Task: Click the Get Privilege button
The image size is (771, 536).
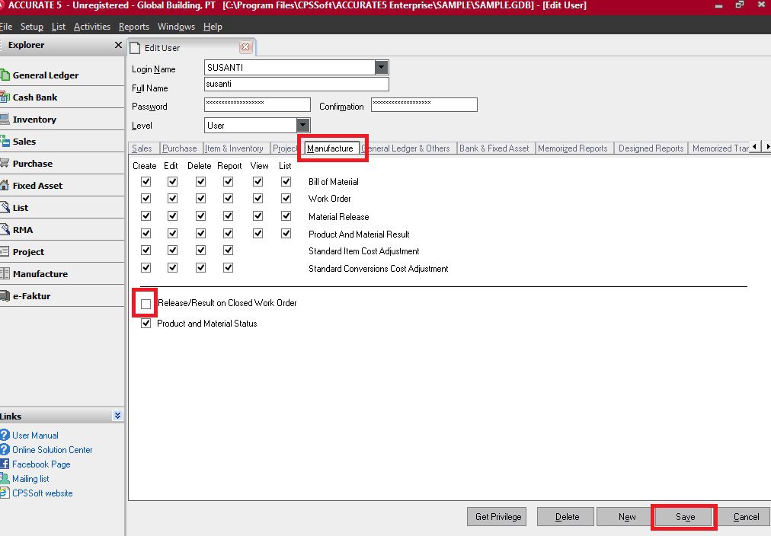Action: pyautogui.click(x=496, y=516)
